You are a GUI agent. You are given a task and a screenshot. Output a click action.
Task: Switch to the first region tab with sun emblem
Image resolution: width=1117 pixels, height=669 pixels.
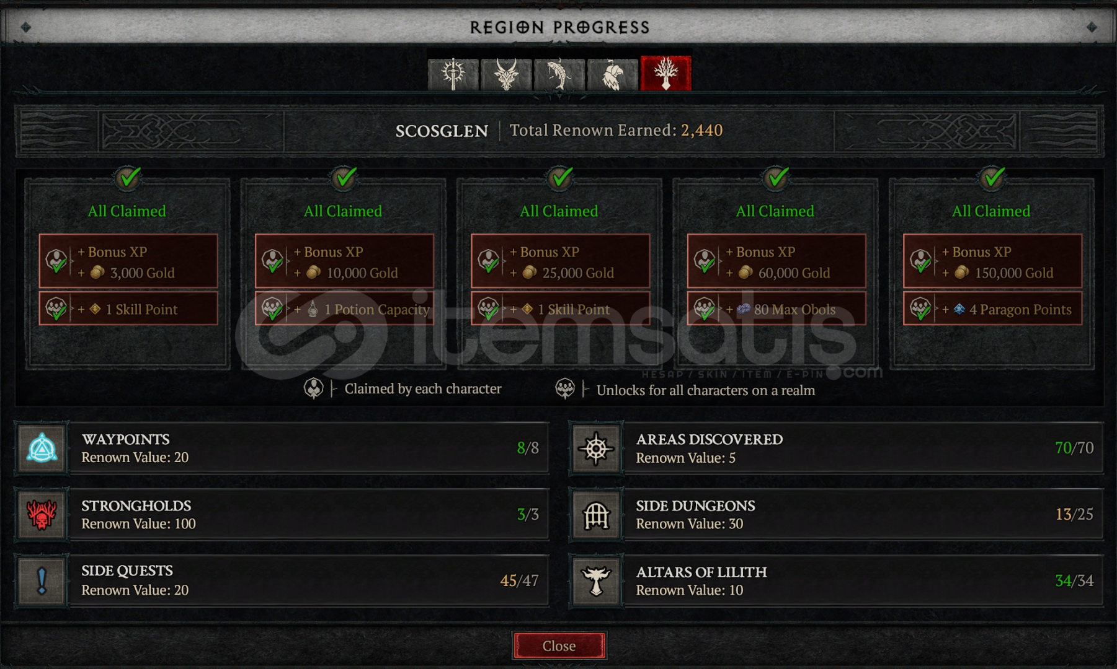tap(453, 74)
